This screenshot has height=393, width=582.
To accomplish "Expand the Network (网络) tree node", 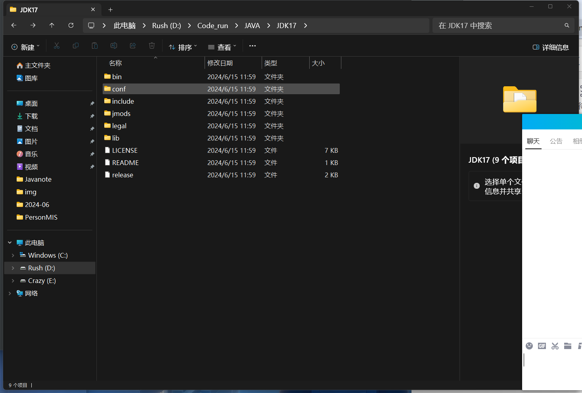I will click(x=10, y=293).
